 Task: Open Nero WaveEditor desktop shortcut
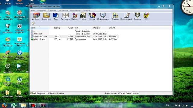[8, 68]
